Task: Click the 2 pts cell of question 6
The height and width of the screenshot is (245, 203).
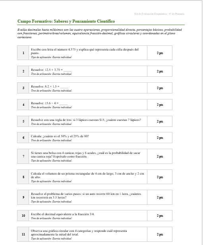Action: pos(160,138)
